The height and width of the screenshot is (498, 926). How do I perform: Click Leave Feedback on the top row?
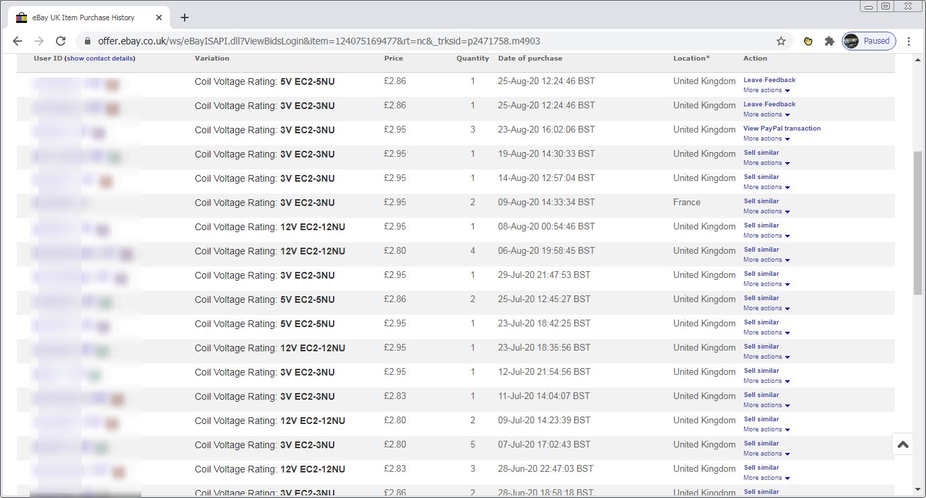point(769,79)
